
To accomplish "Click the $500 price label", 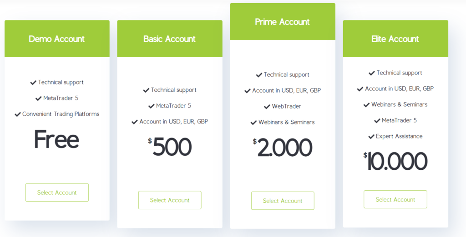I will (x=170, y=147).
